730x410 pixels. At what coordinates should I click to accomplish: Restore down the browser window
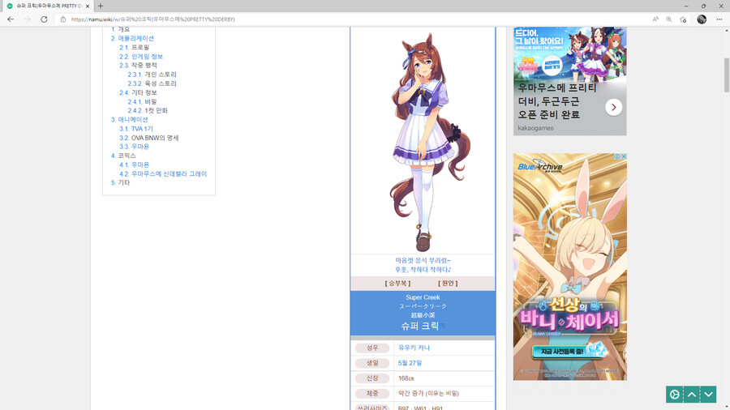703,6
